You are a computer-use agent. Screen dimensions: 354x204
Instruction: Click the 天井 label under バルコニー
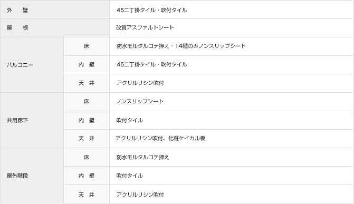pyautogui.click(x=87, y=83)
